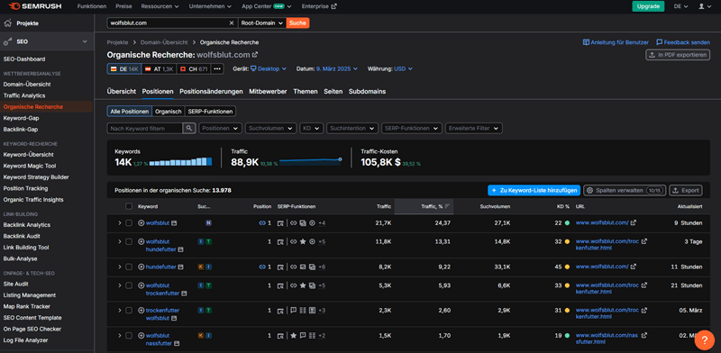Screen dimensions: 721x353
Task: Click the Projekte home icon
Action: click(8, 23)
